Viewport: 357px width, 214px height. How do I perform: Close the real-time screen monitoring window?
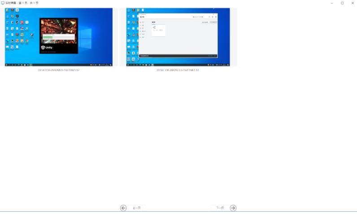pos(353,3)
